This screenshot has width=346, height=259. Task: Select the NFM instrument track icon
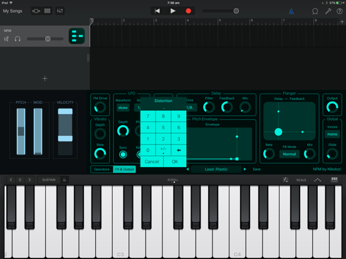77,36
